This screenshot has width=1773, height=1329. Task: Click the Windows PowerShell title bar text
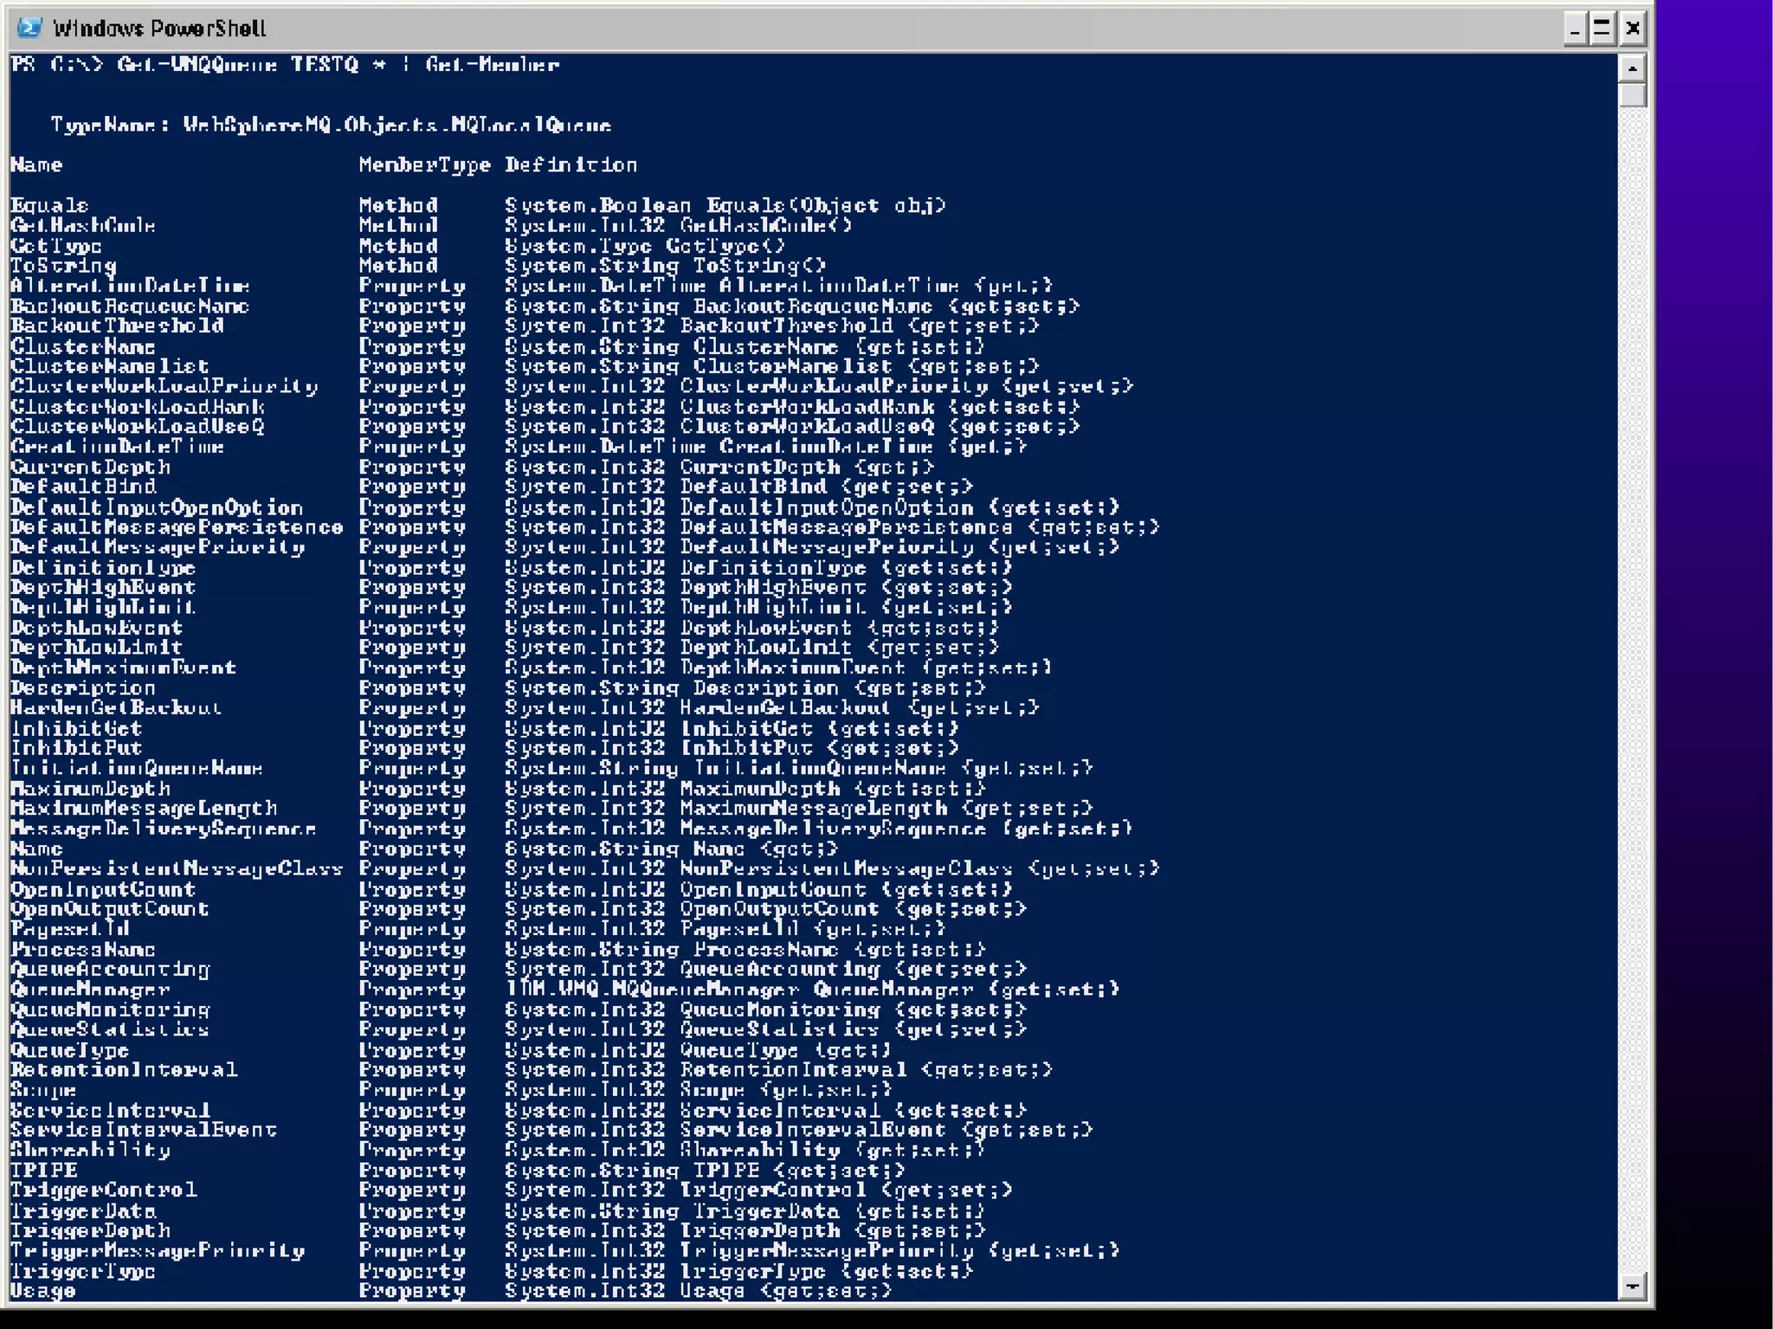tap(159, 29)
